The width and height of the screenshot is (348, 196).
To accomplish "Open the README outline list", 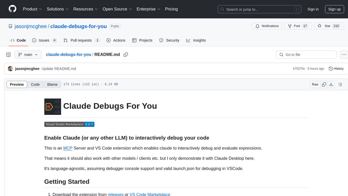I will [340, 84].
